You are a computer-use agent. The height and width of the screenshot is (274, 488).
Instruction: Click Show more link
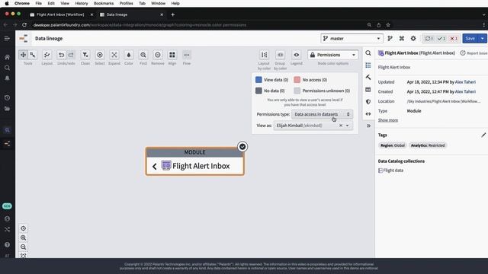click(388, 120)
